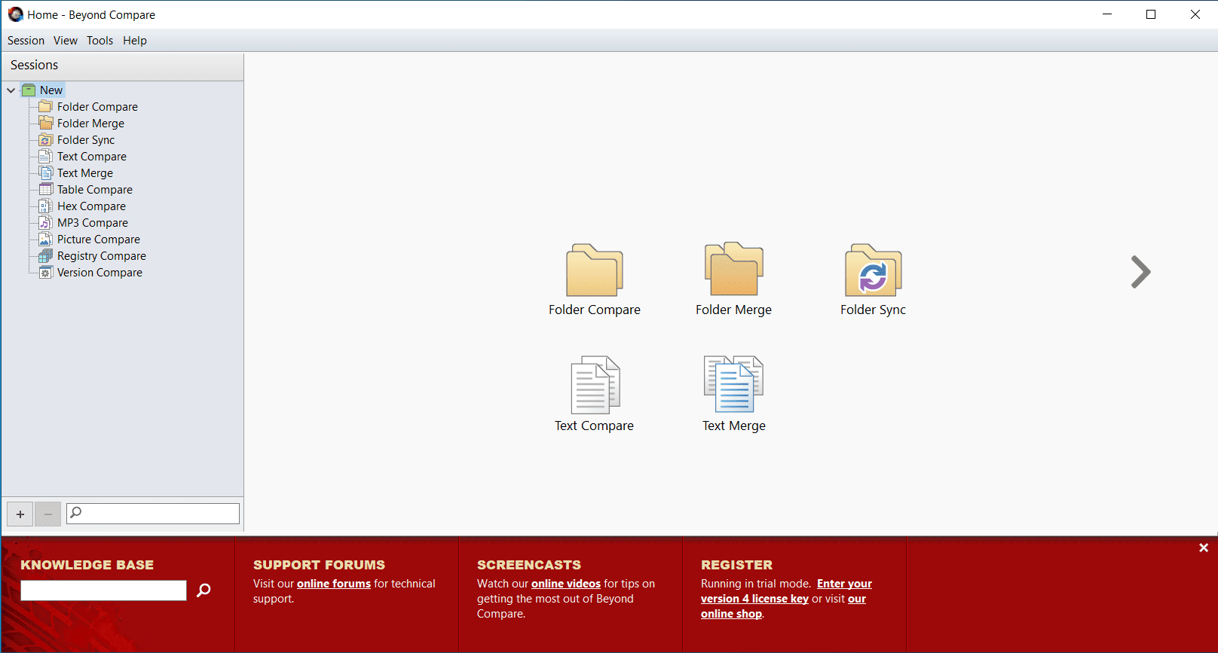
Task: Click Enter your version 4 license key link
Action: pyautogui.click(x=786, y=591)
